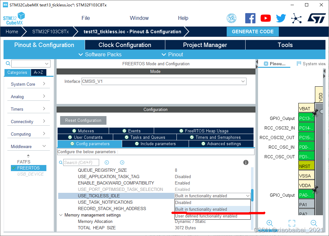Switch to Clock Configuration tab
The image size is (329, 236).
coord(125,45)
